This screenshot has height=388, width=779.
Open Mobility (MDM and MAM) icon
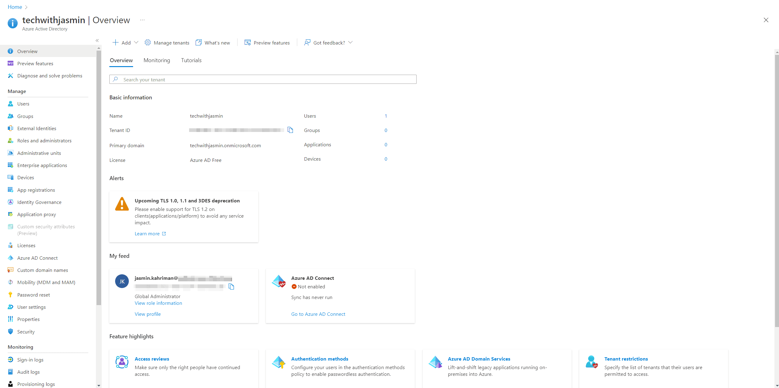click(10, 282)
